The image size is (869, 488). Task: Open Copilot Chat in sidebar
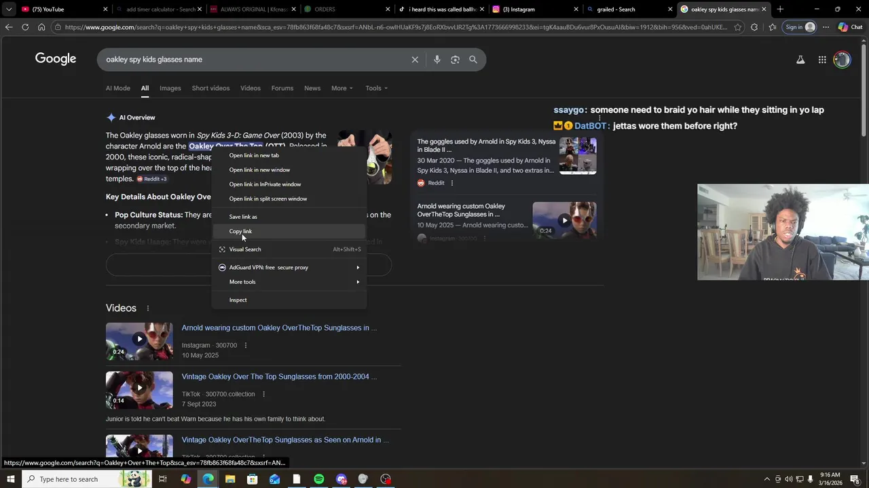(x=851, y=27)
